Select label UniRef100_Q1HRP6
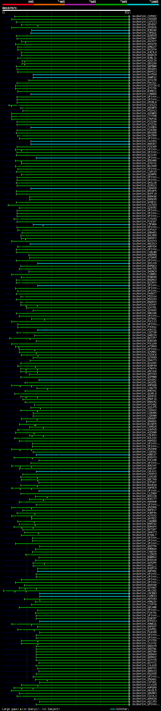Screen dimensions: 161x711 tap(144, 175)
